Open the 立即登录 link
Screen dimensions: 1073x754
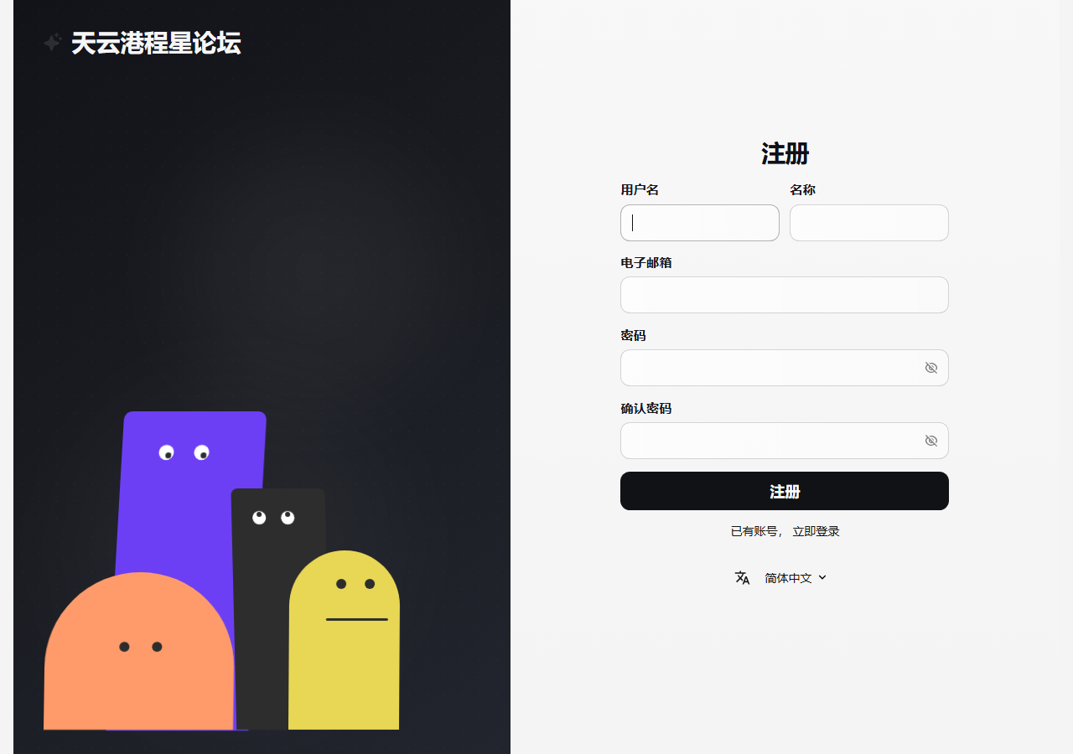(x=816, y=531)
